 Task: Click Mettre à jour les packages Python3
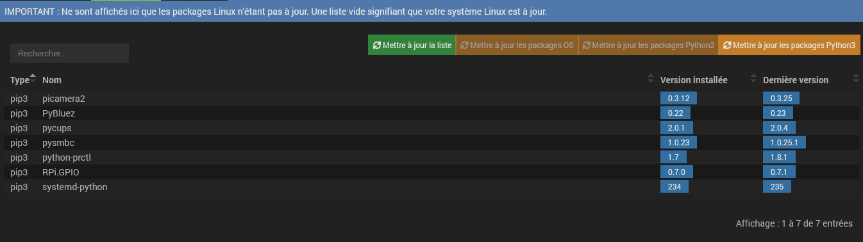pos(789,45)
